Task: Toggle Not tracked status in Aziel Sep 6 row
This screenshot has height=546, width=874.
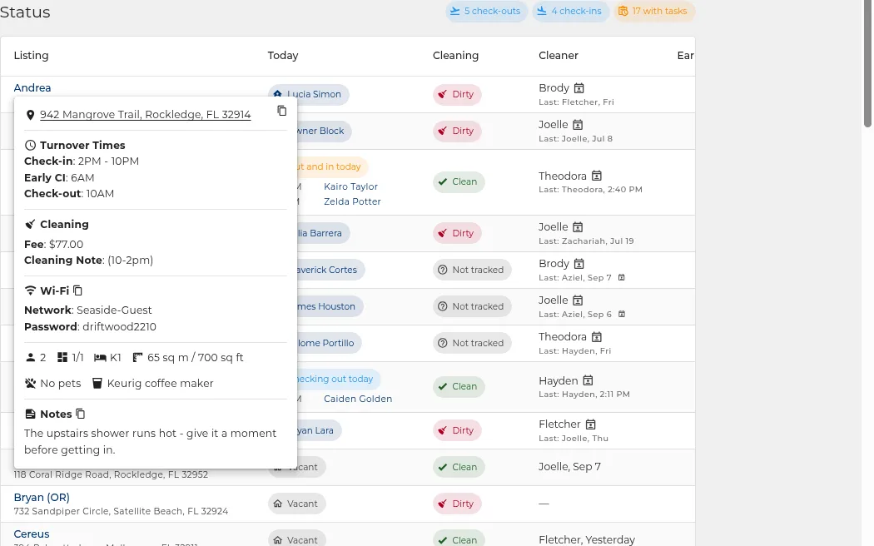Action: [472, 306]
